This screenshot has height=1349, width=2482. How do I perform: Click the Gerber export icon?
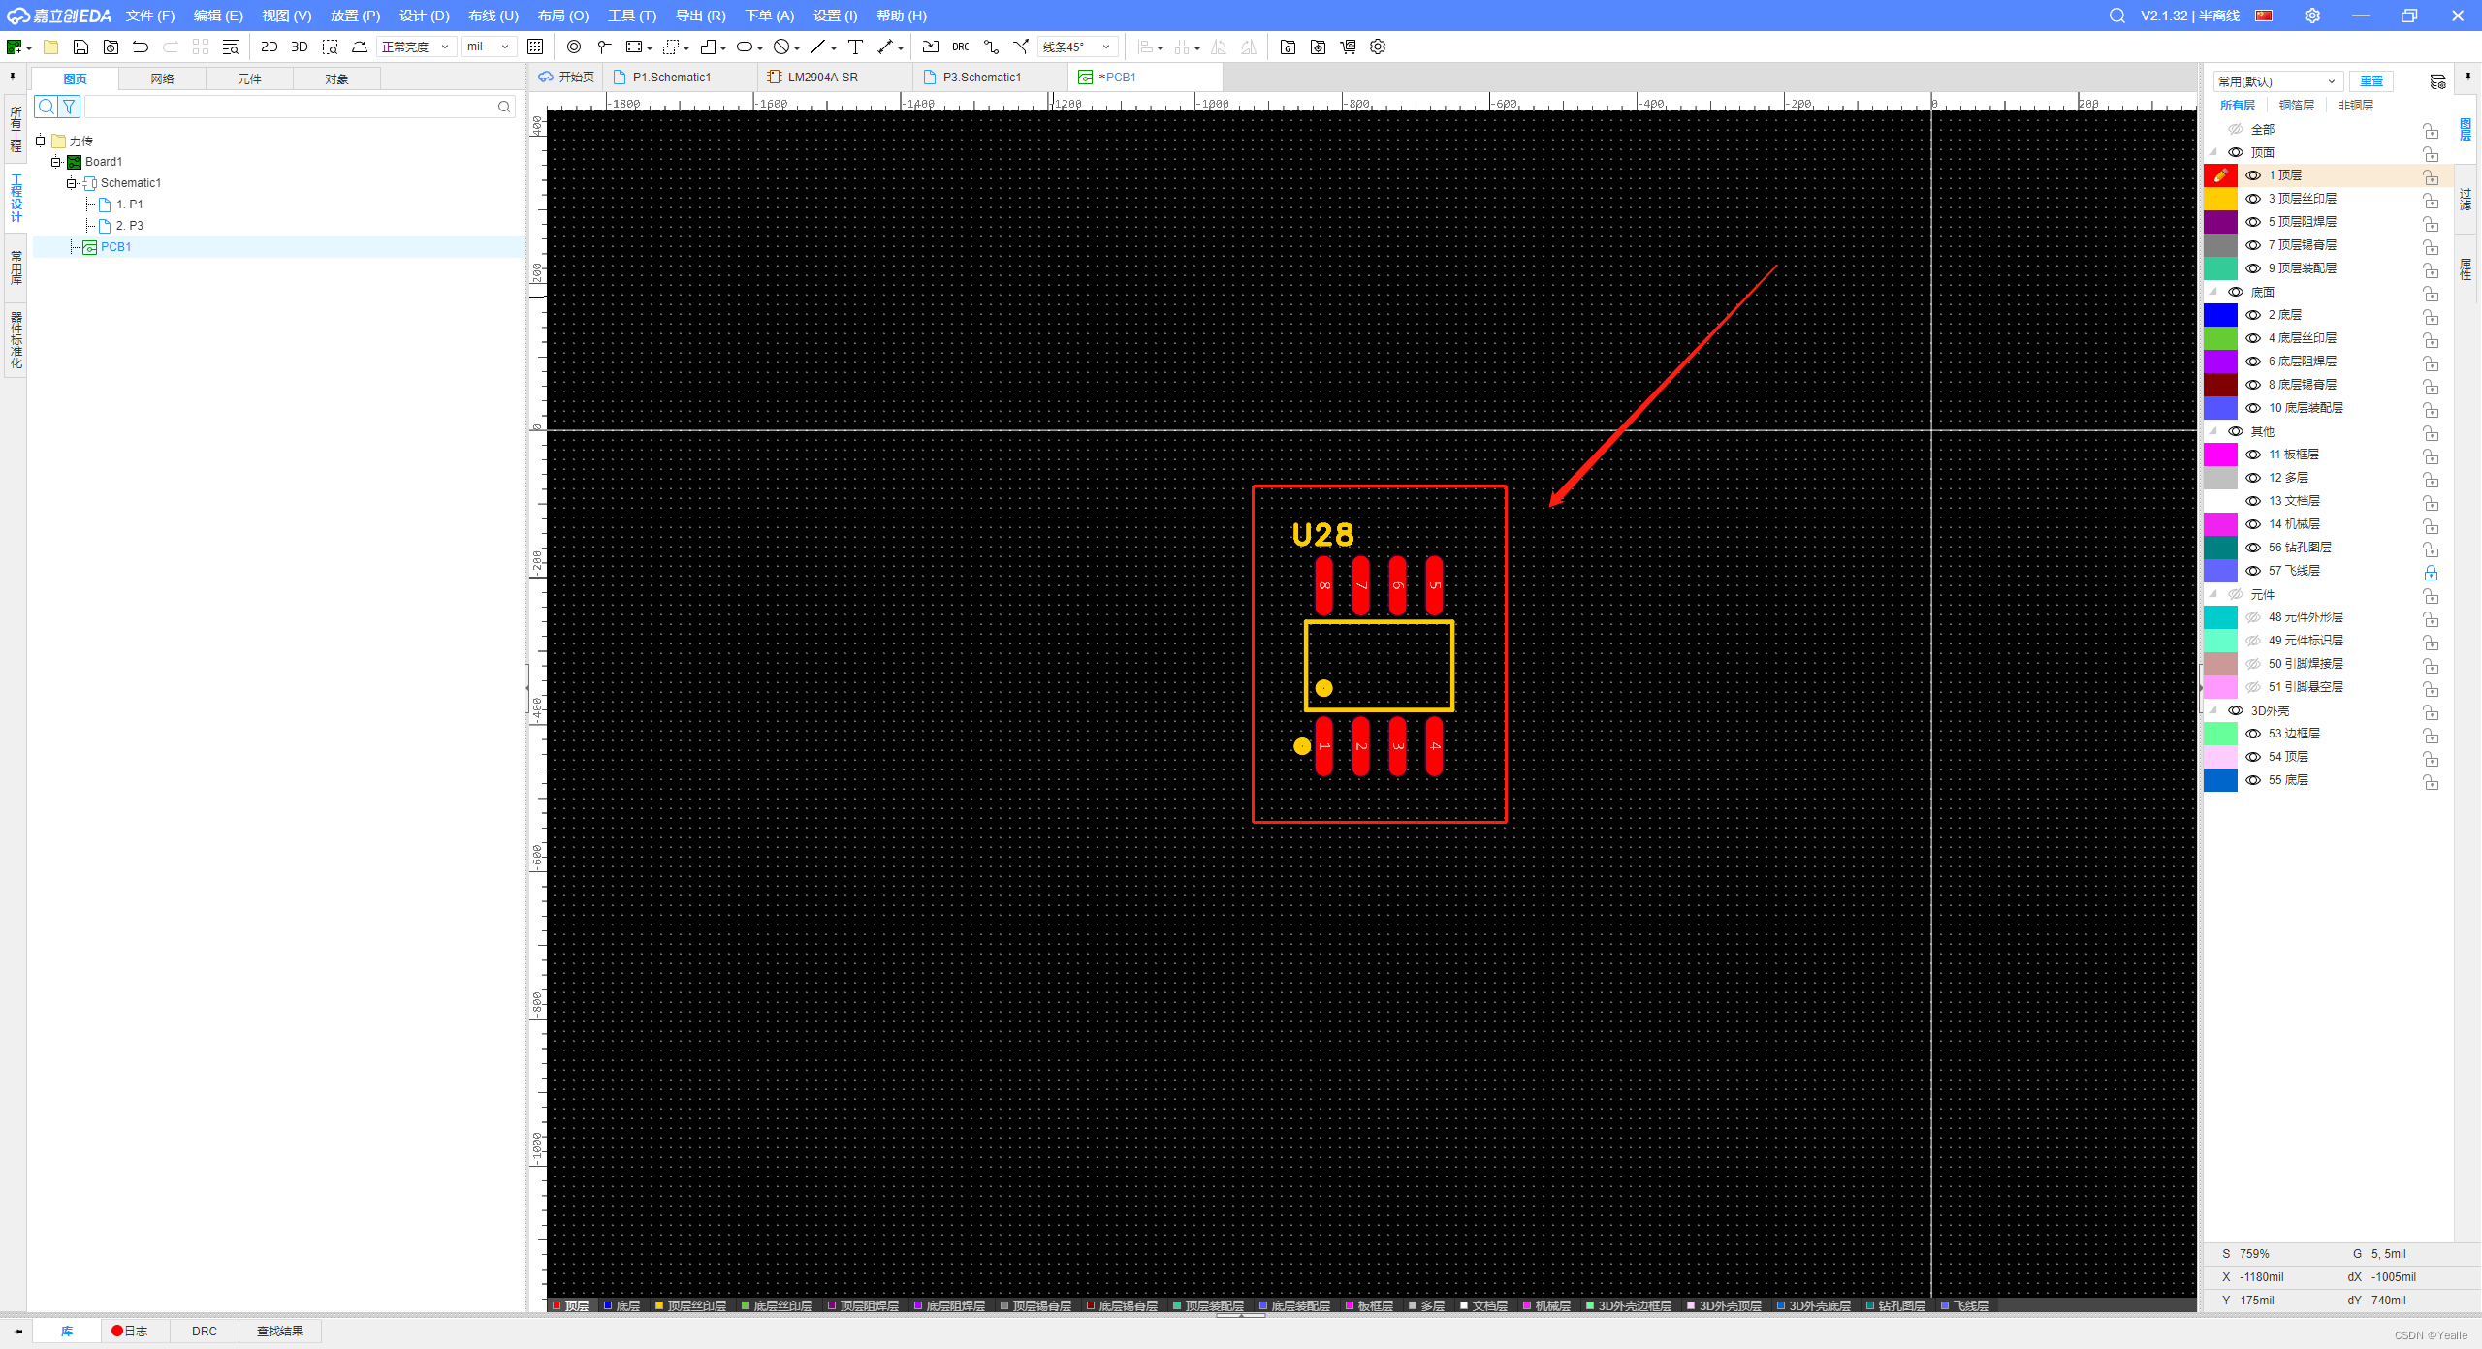[x=1288, y=47]
